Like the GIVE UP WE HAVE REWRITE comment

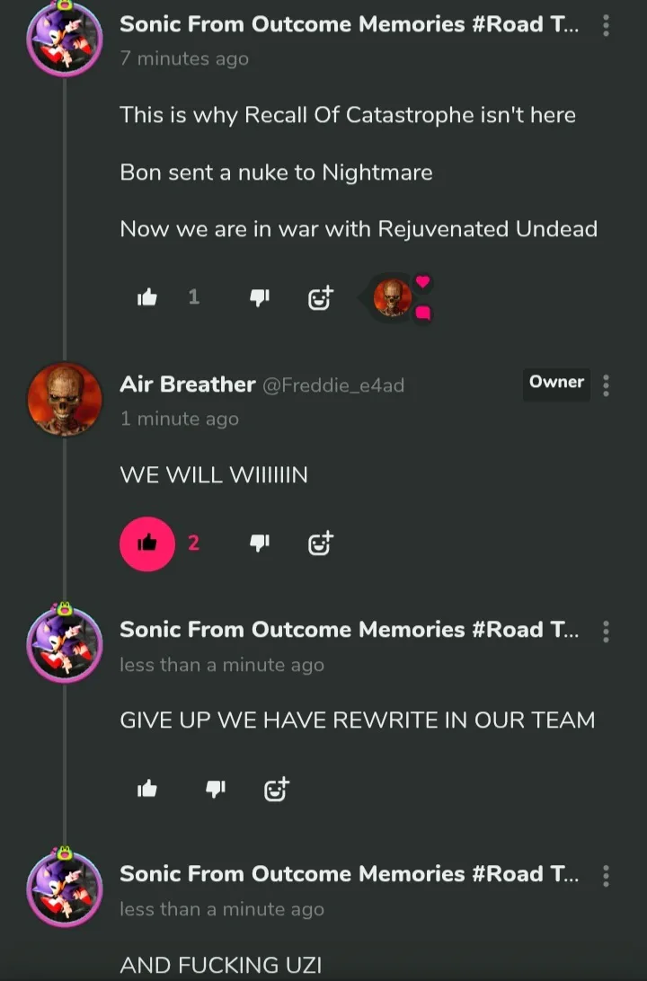pyautogui.click(x=147, y=789)
